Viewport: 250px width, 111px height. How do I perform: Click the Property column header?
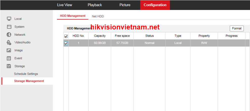[x=204, y=36]
